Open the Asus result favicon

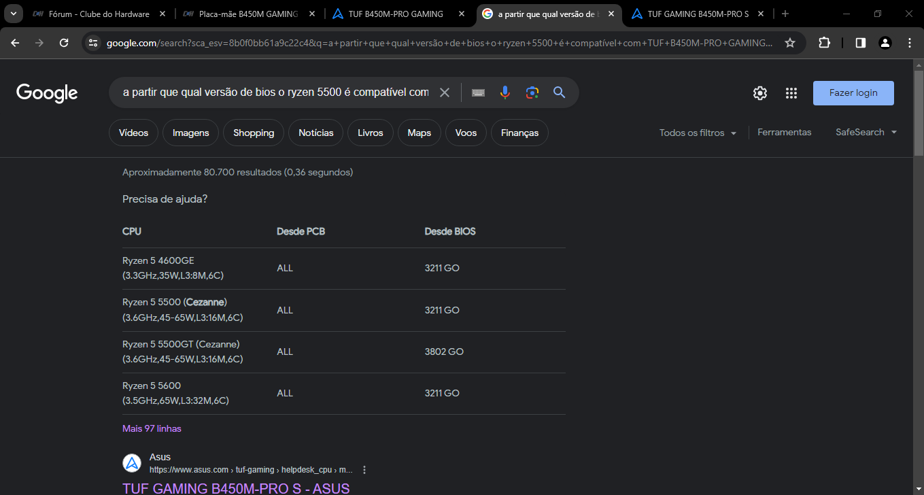click(x=132, y=463)
